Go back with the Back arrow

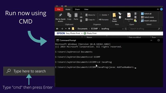(x=57, y=29)
